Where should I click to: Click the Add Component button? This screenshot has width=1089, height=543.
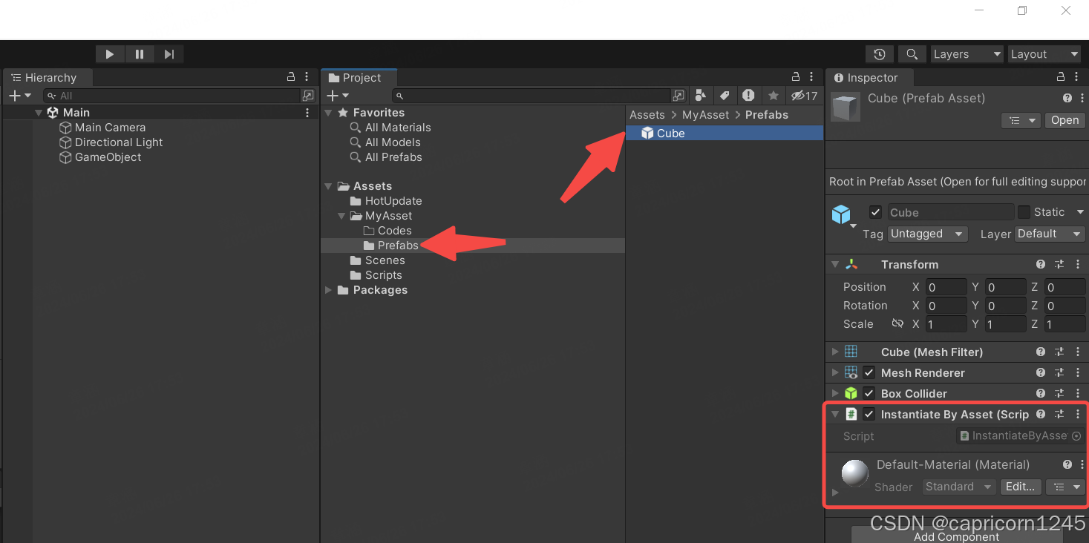click(x=956, y=536)
